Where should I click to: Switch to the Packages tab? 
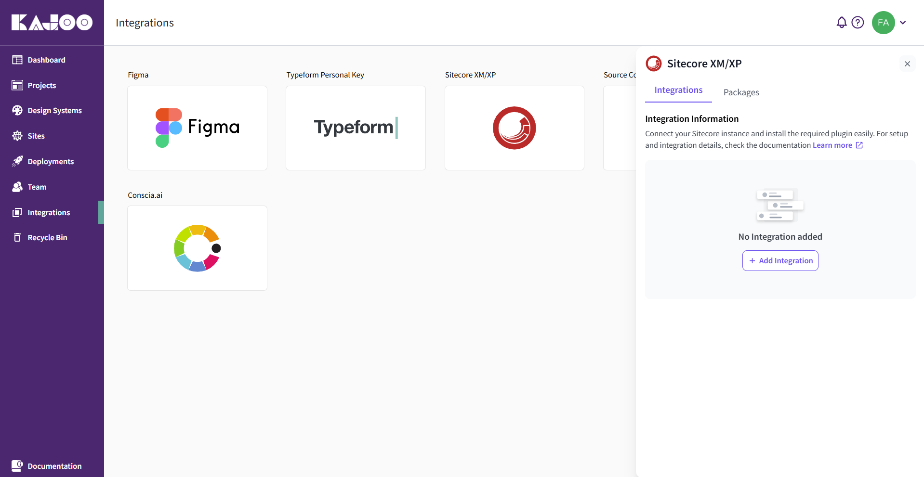741,92
